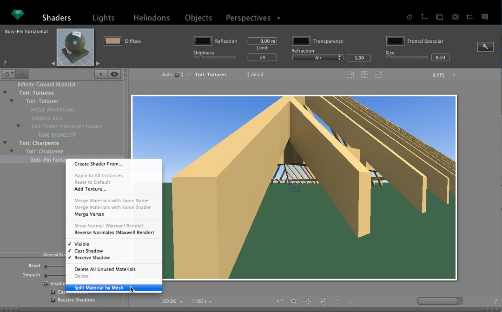
Task: Open the Refraction Air dropdown
Action: (318, 58)
